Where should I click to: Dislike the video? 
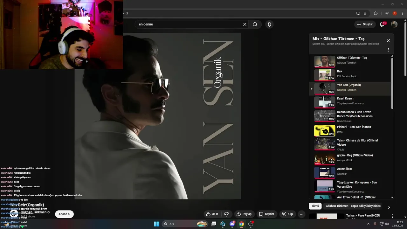click(x=227, y=214)
